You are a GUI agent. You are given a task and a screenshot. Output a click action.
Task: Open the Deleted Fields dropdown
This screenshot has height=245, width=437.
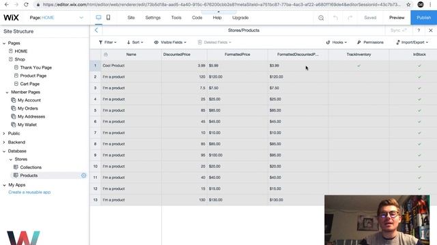(214, 42)
